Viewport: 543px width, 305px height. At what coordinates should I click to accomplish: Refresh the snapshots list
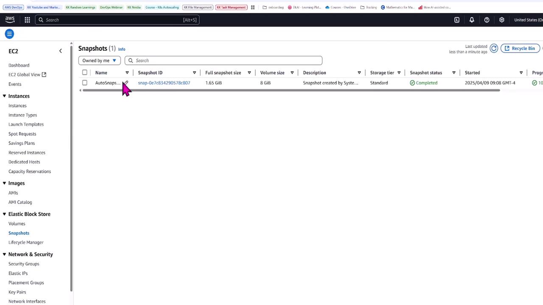494,48
